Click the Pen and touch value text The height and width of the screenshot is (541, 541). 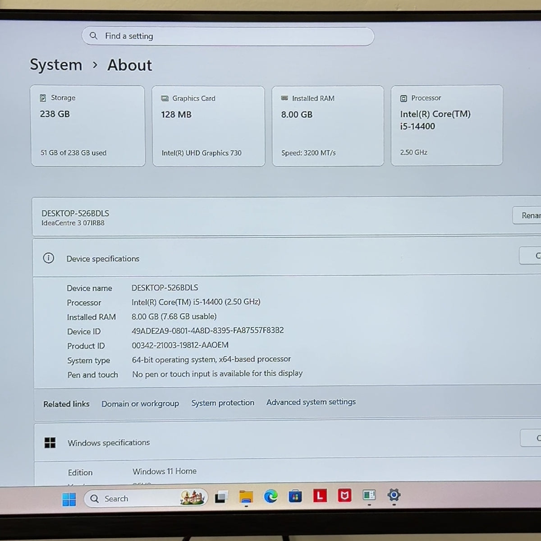coord(217,374)
